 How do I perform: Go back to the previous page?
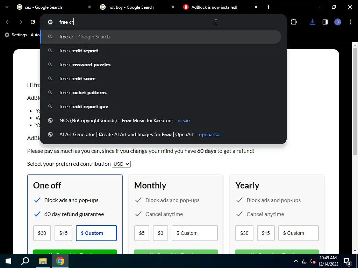click(x=8, y=22)
